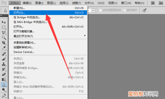Viewport: 165px width, 99px height.
Task: Open the 选择(S) menu
Action: (64, 3)
